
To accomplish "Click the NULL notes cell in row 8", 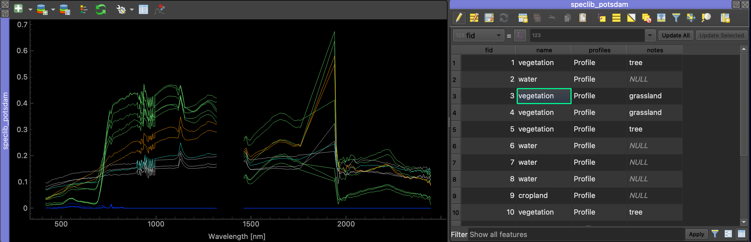I will tap(655, 179).
